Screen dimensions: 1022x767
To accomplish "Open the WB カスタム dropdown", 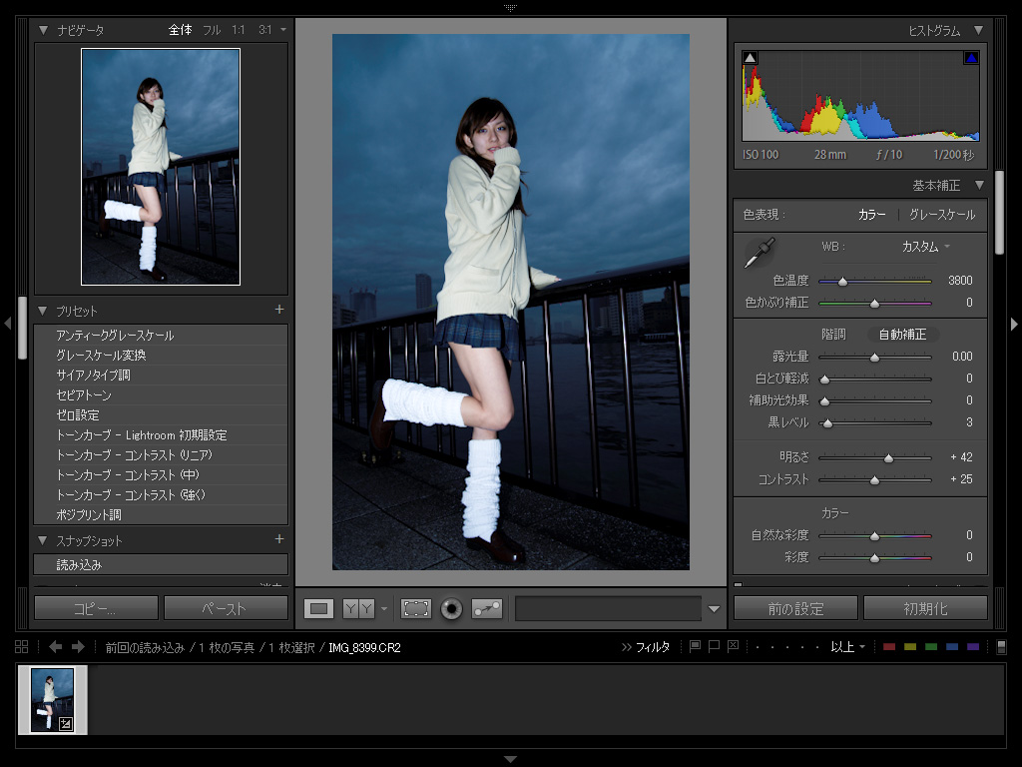I will point(923,246).
